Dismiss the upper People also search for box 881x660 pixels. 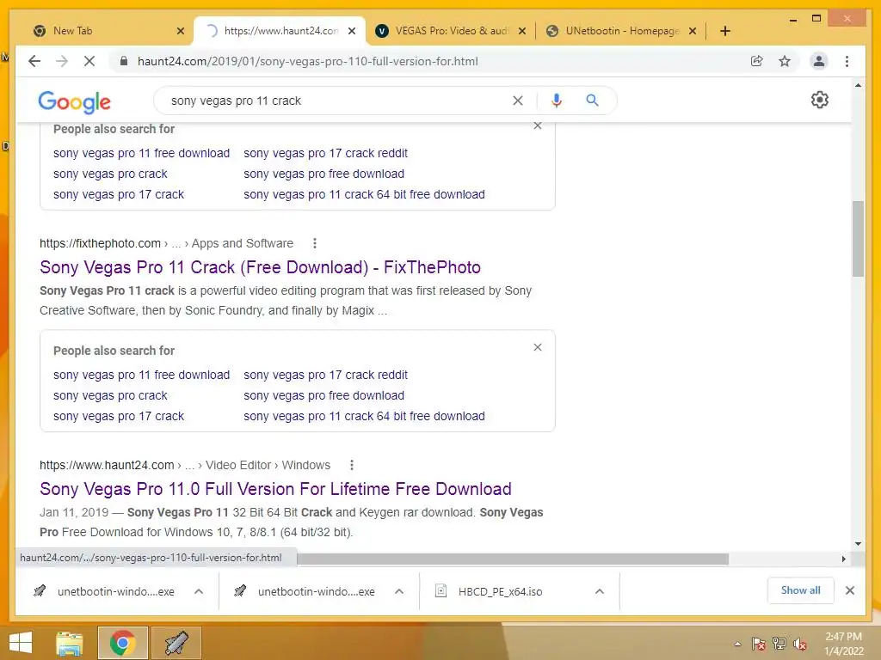point(537,125)
